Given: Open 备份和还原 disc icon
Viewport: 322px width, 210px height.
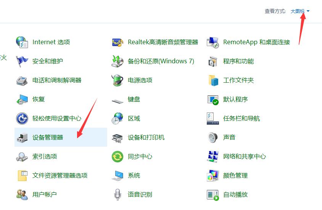Looking at the screenshot, I should [x=118, y=61].
